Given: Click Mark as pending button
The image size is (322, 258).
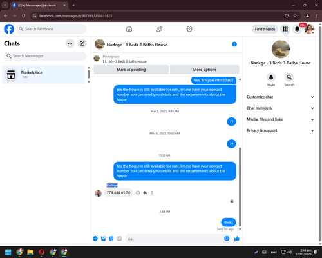Looking at the screenshot, I should pyautogui.click(x=131, y=70).
